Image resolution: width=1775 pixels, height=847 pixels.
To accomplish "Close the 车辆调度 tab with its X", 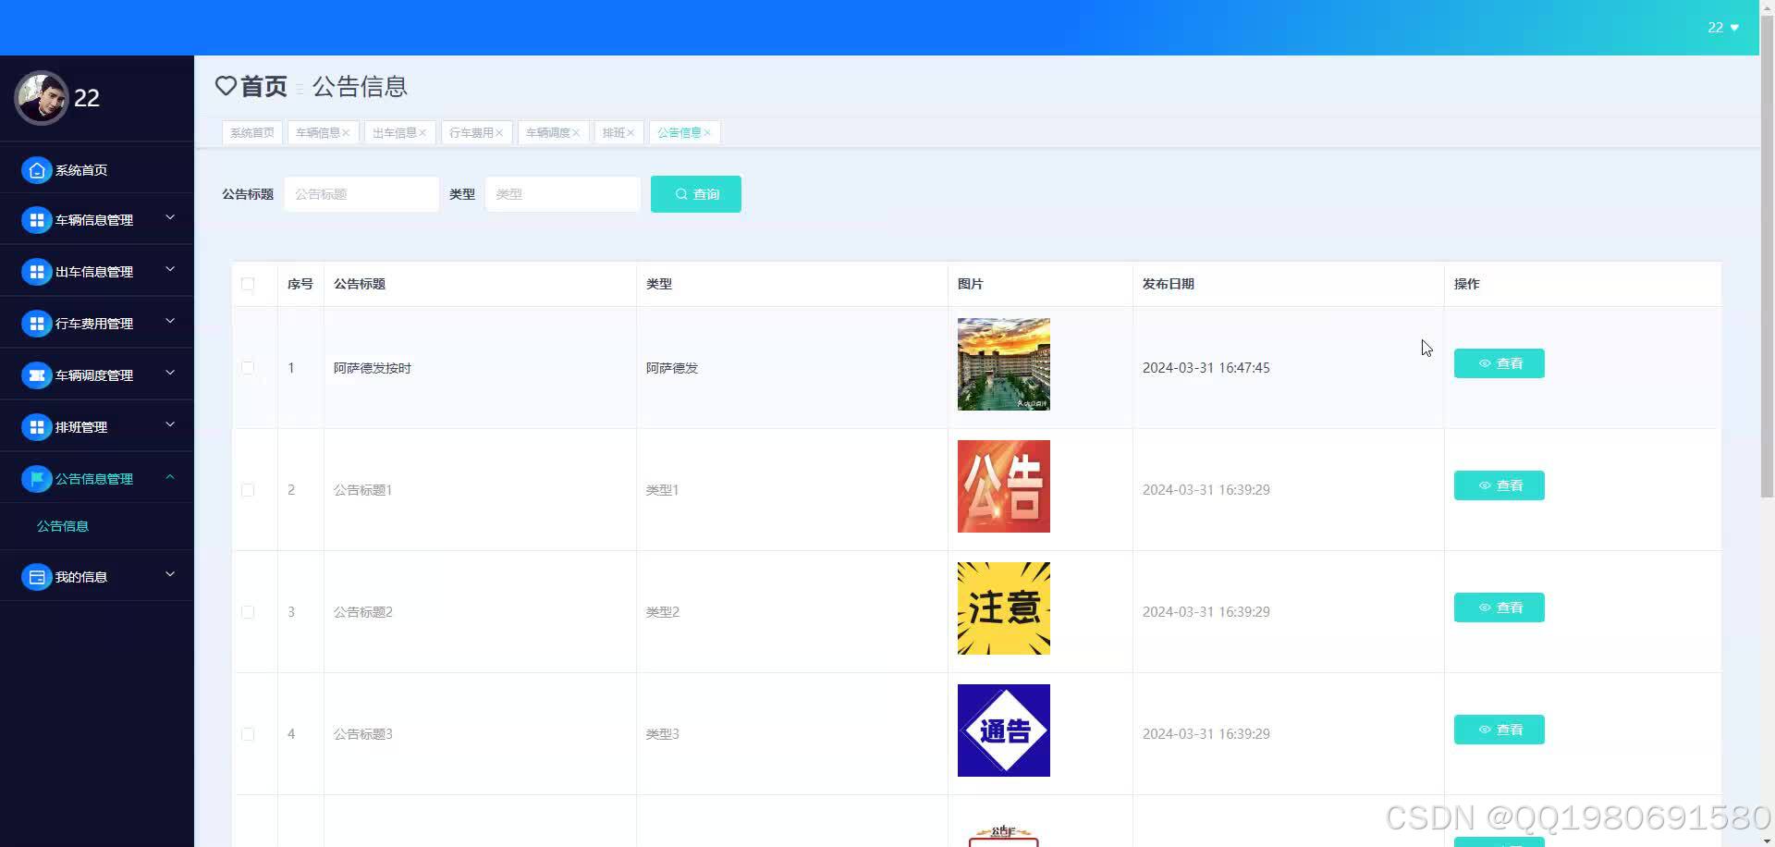I will pos(576,133).
